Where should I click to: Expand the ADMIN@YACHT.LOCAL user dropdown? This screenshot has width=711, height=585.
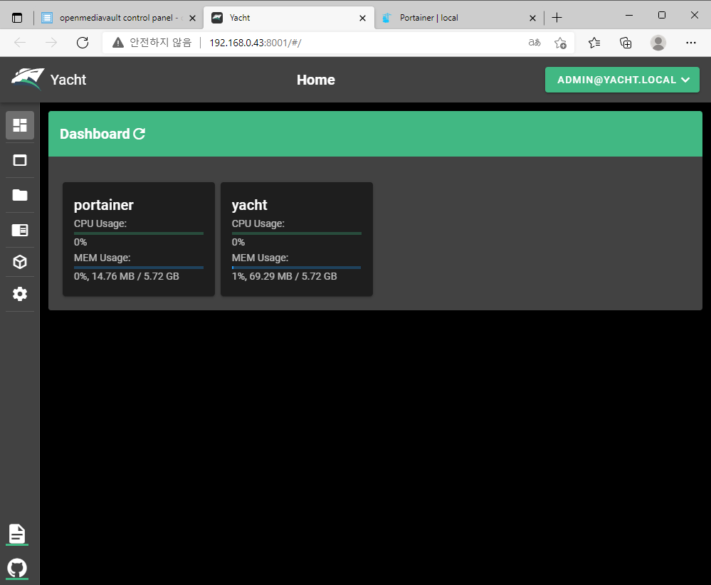coord(622,80)
